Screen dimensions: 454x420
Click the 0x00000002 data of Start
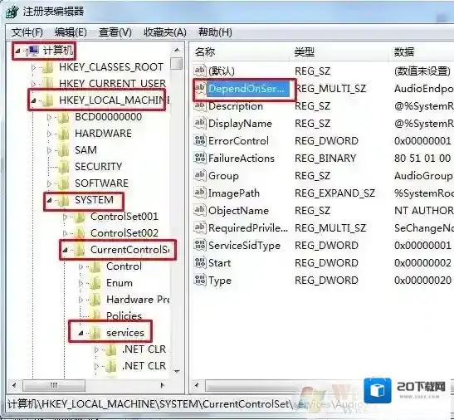coord(422,263)
